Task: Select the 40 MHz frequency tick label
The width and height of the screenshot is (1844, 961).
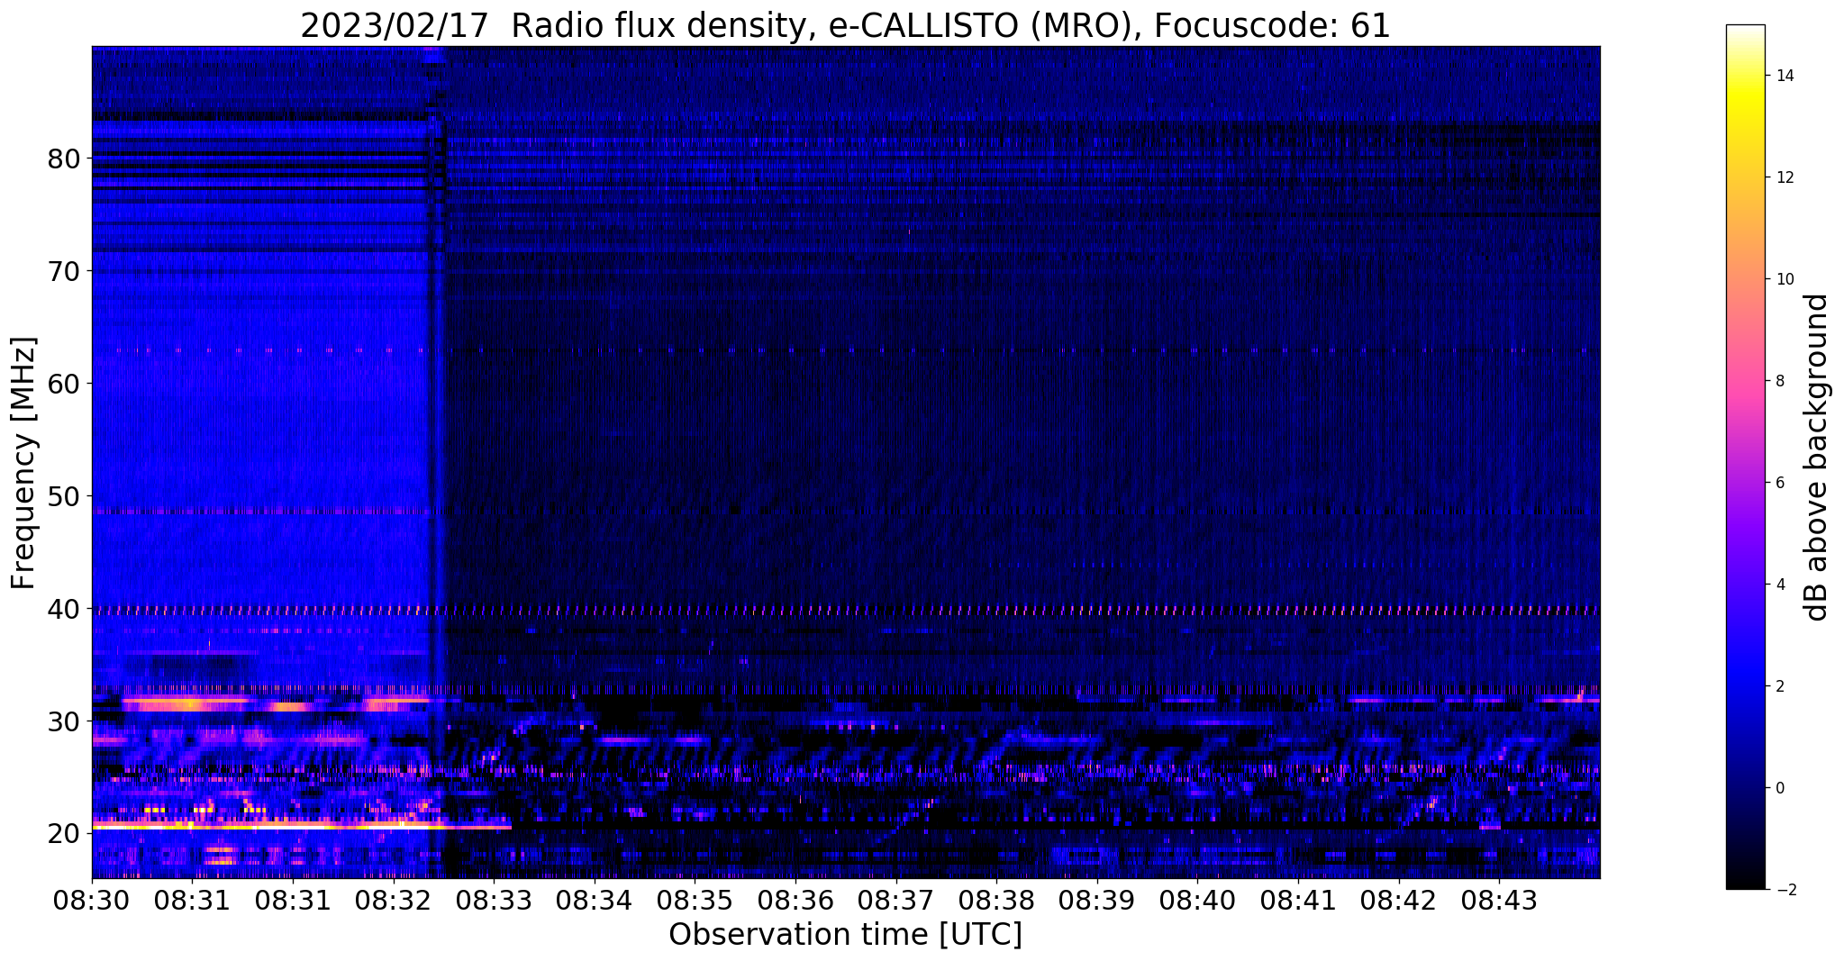Action: 64,610
